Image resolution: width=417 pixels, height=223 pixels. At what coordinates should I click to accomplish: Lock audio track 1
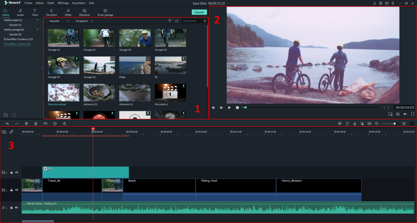pos(11,208)
